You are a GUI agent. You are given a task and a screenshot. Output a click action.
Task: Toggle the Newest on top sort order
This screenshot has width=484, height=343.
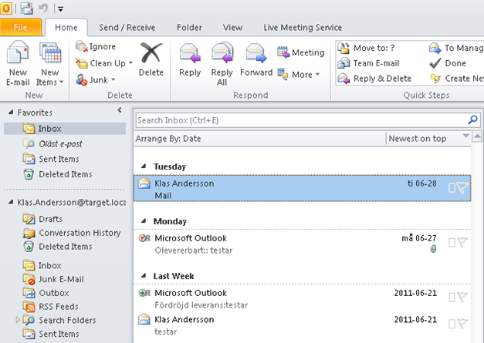428,139
